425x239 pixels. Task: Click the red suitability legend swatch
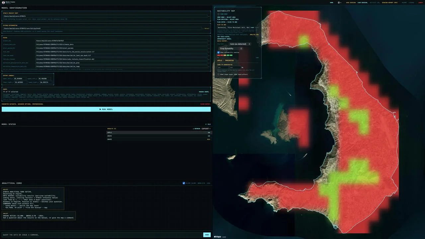click(218, 55)
